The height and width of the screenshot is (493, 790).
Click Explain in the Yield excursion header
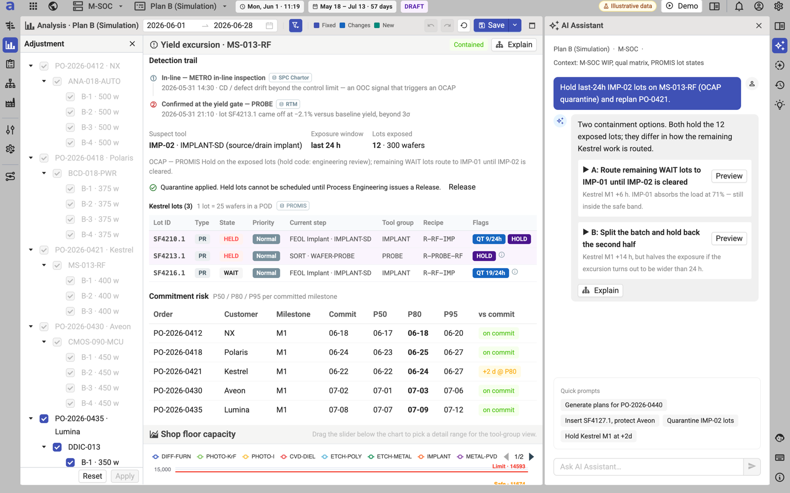[514, 45]
